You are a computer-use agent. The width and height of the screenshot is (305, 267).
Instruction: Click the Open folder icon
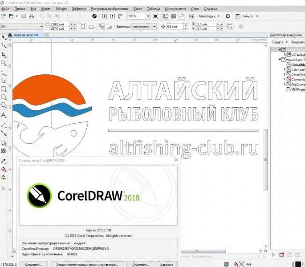(x=11, y=16)
